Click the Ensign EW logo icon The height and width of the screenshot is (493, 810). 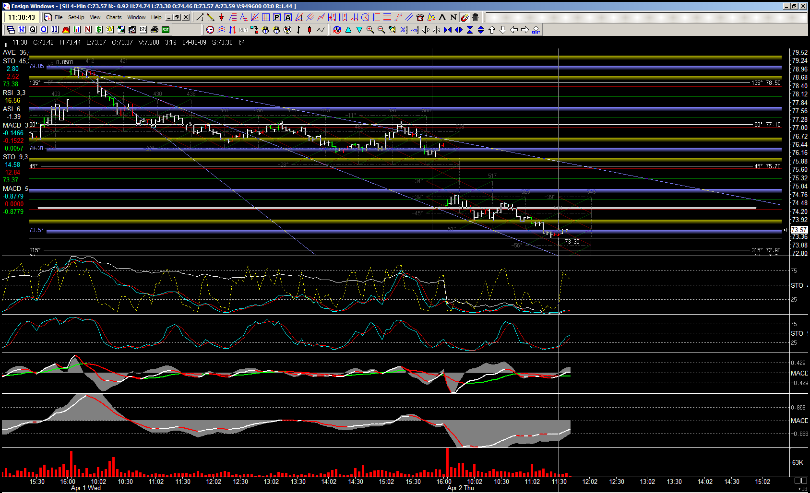(x=48, y=17)
